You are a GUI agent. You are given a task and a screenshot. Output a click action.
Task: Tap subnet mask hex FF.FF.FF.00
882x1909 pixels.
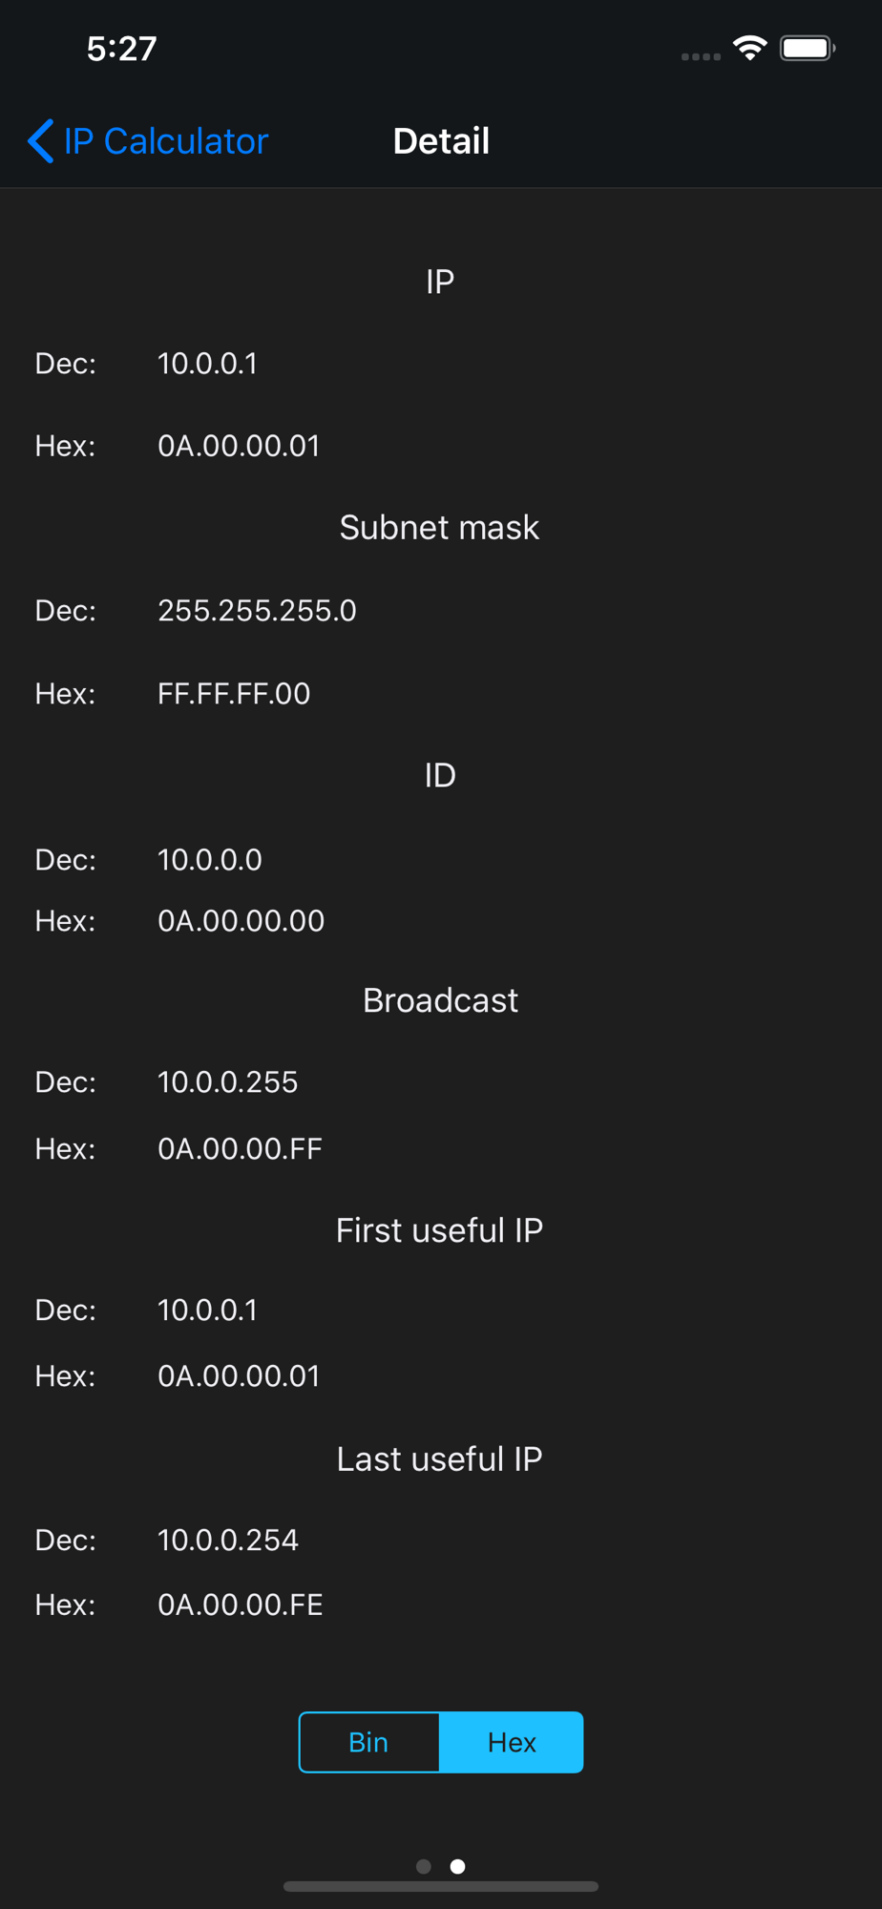pos(234,694)
